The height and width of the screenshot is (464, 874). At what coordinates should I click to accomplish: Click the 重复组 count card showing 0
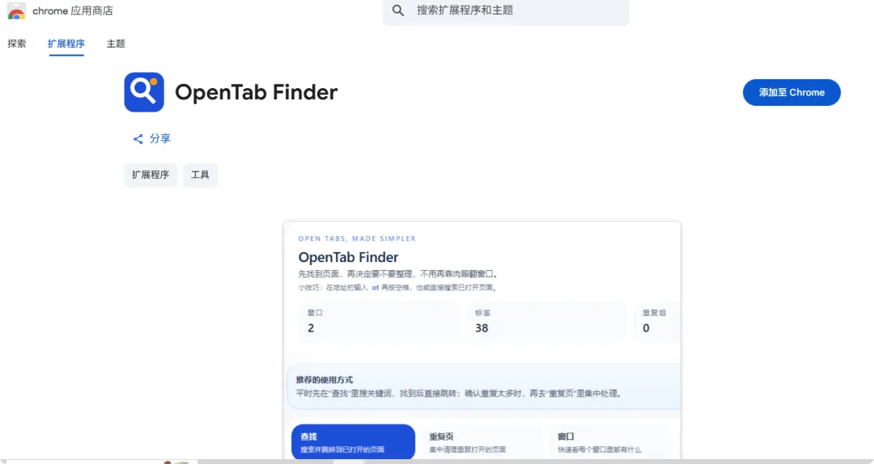pos(657,321)
